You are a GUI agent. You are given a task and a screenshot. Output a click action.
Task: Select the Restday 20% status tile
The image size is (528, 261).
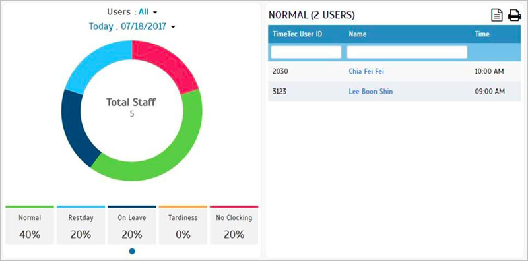81,225
